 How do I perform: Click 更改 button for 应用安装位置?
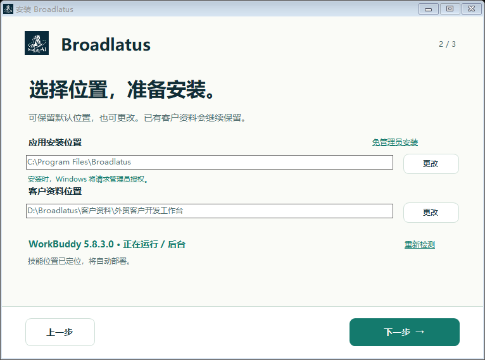431,164
